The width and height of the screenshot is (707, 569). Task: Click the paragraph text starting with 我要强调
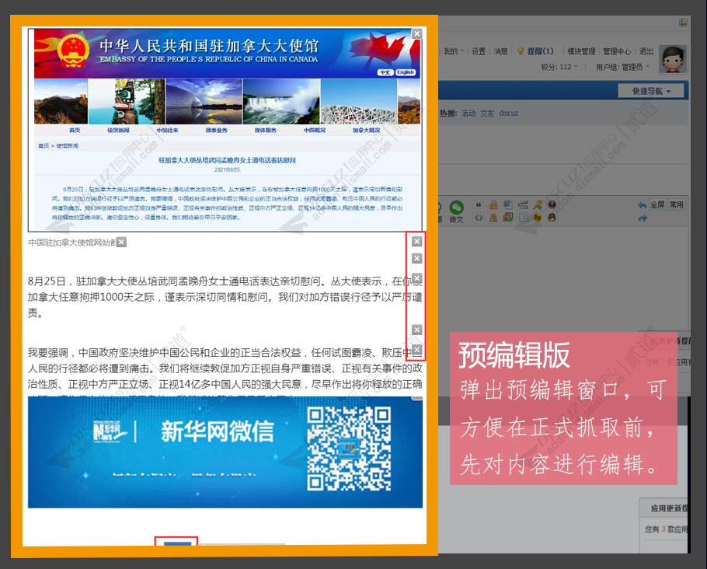point(225,368)
